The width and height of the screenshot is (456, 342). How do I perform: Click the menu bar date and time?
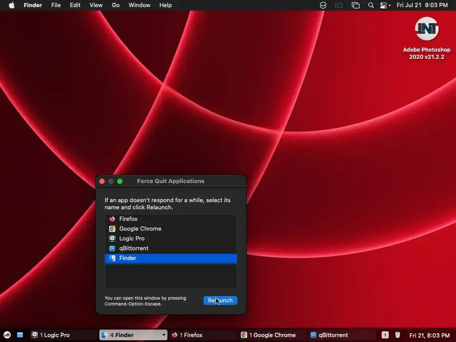pyautogui.click(x=422, y=5)
